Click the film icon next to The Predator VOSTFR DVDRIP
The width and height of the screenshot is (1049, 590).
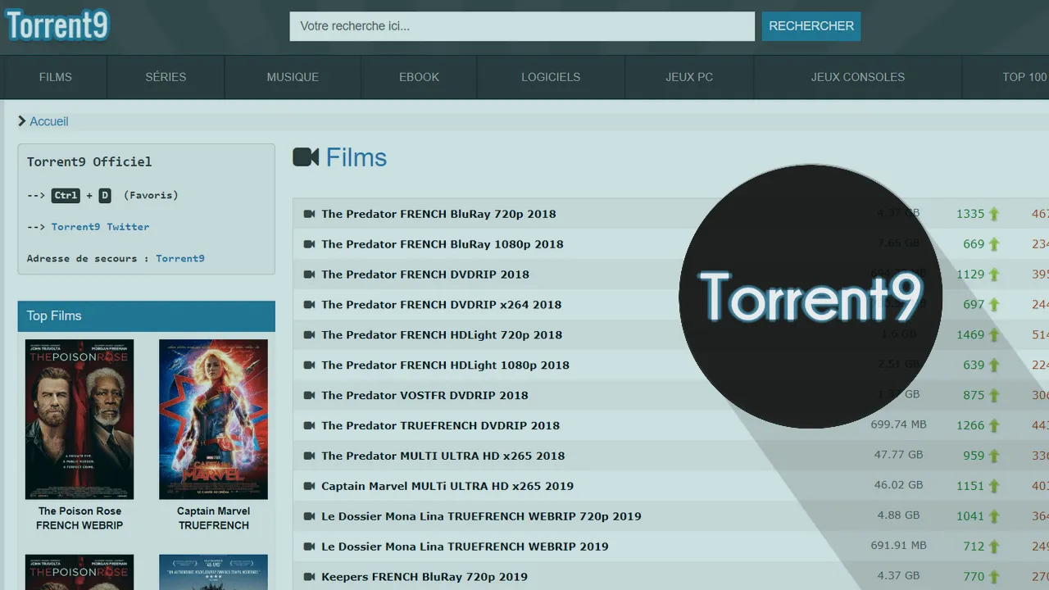[308, 395]
